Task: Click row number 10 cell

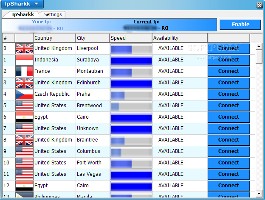Action: 8,163
